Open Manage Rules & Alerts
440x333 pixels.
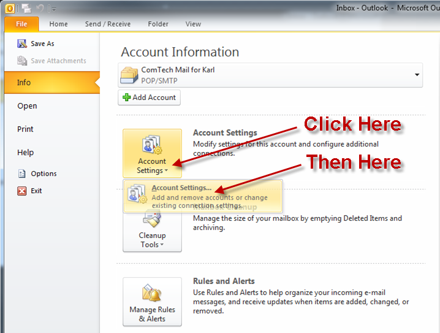pos(152,301)
